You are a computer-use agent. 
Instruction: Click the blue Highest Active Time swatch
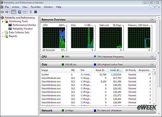tap(95, 65)
